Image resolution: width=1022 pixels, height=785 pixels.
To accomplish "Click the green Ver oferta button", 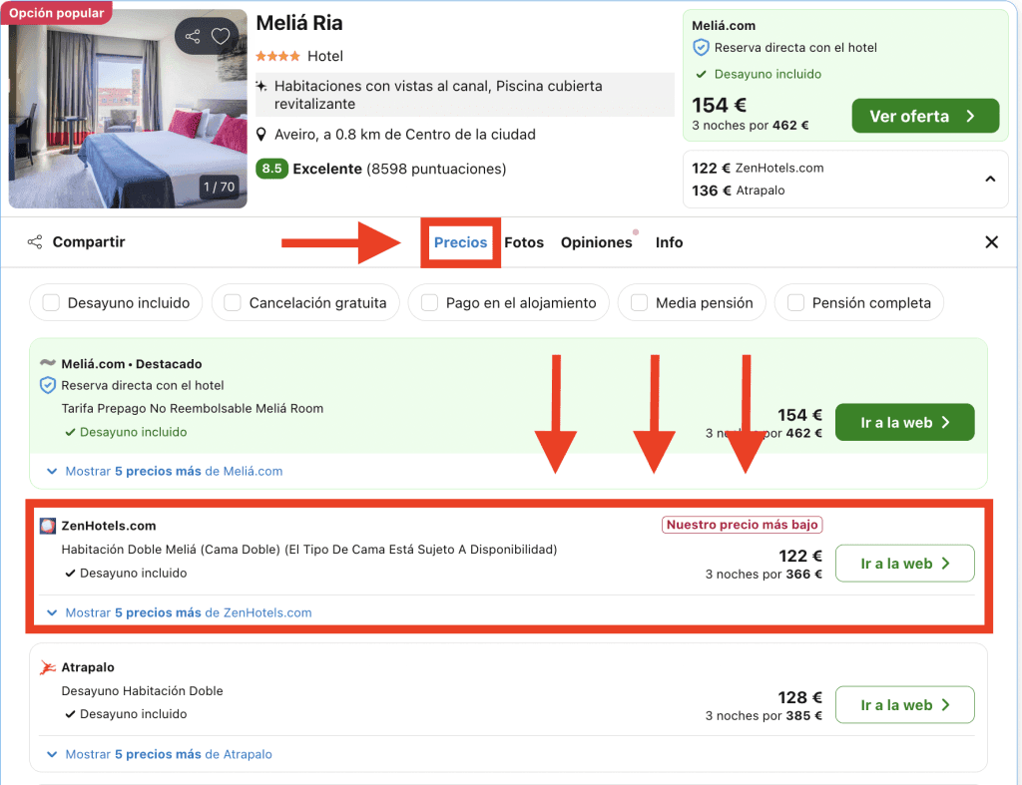I will 924,116.
